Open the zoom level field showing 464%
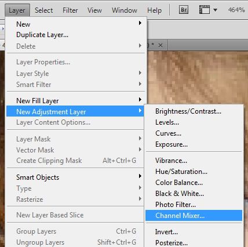248x247 pixels. point(236,10)
